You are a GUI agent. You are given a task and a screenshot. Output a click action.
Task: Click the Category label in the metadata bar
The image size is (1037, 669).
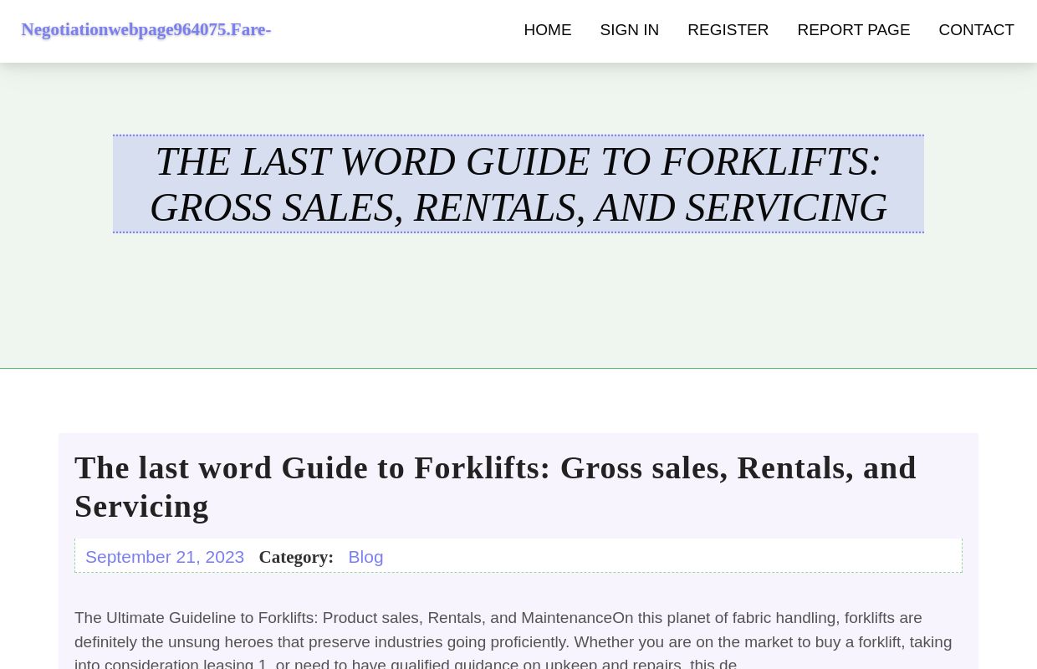pyautogui.click(x=296, y=556)
